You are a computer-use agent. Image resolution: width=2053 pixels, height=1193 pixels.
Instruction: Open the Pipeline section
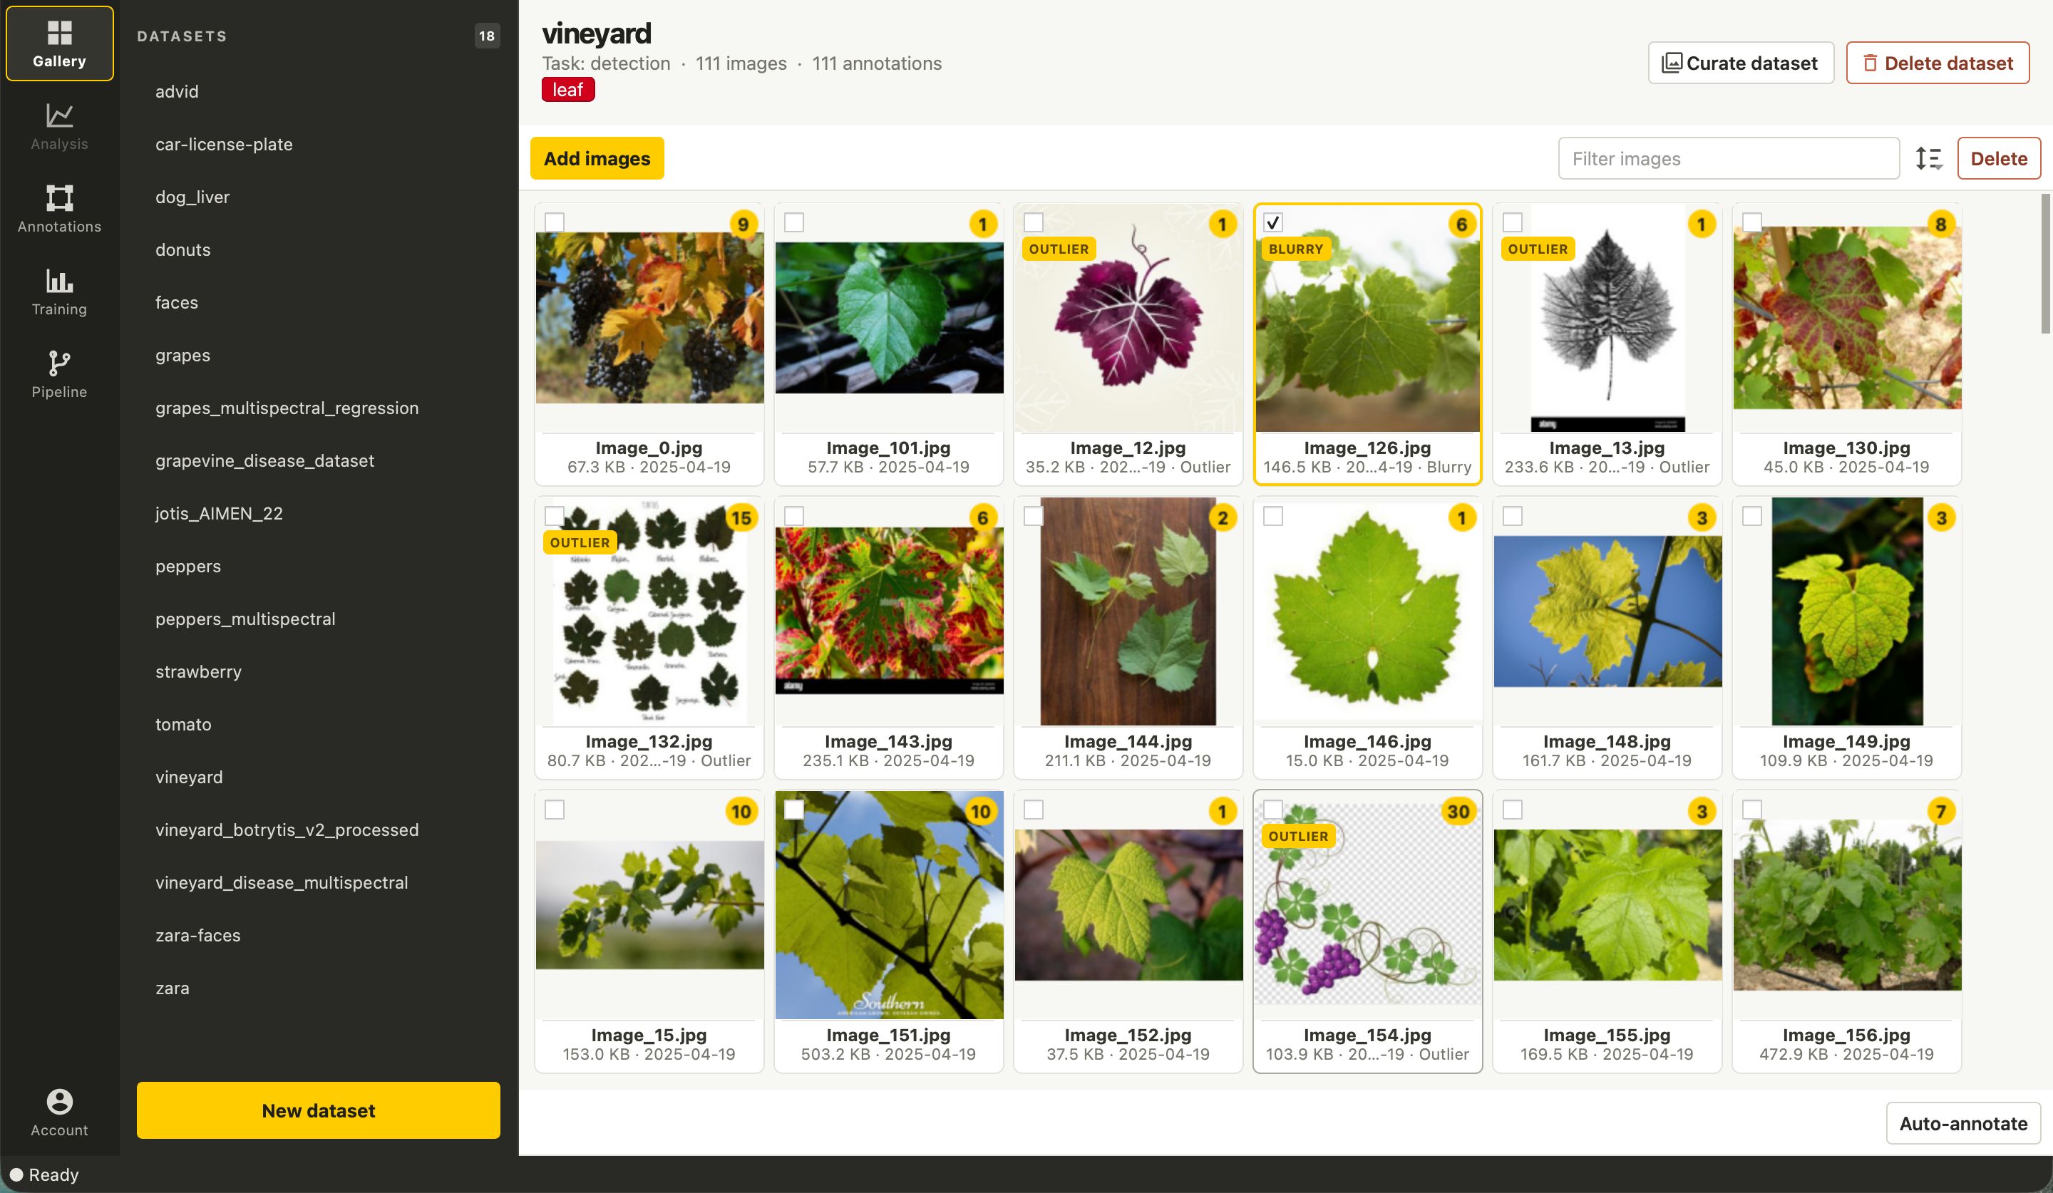coord(59,373)
